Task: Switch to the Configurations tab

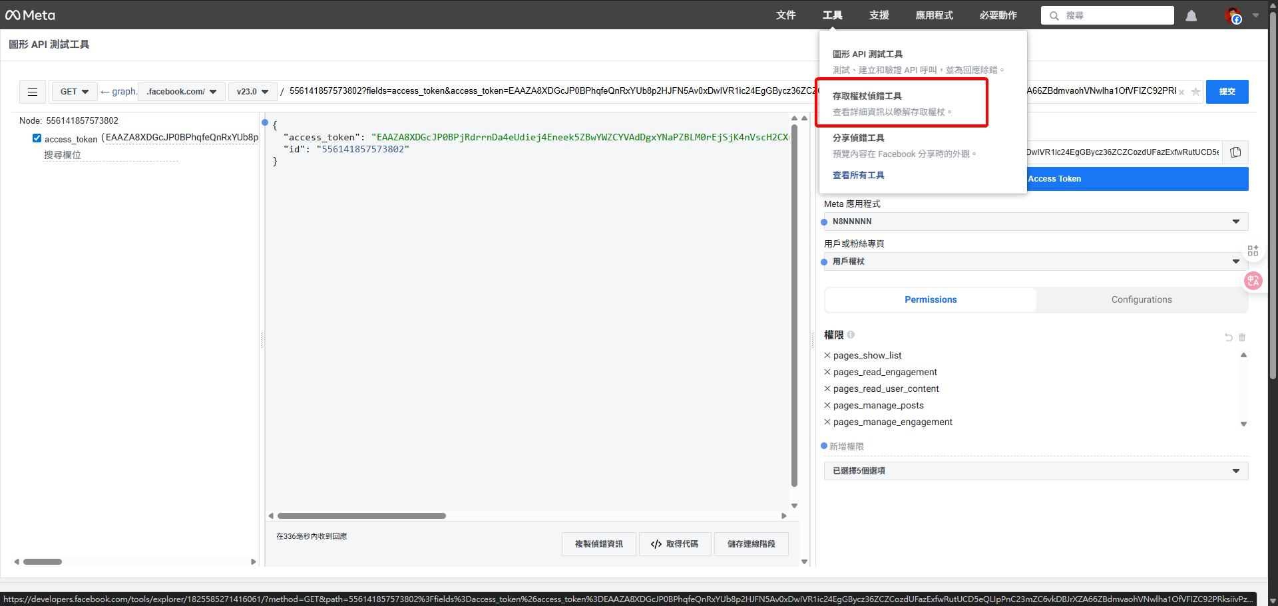Action: 1141,299
